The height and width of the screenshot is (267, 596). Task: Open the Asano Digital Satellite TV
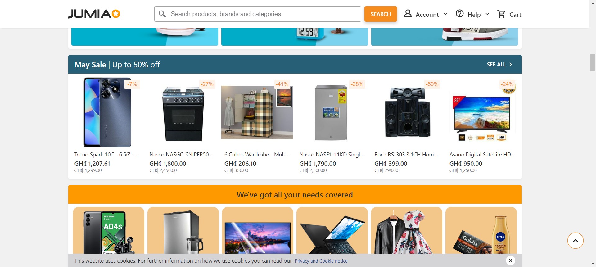click(482, 126)
